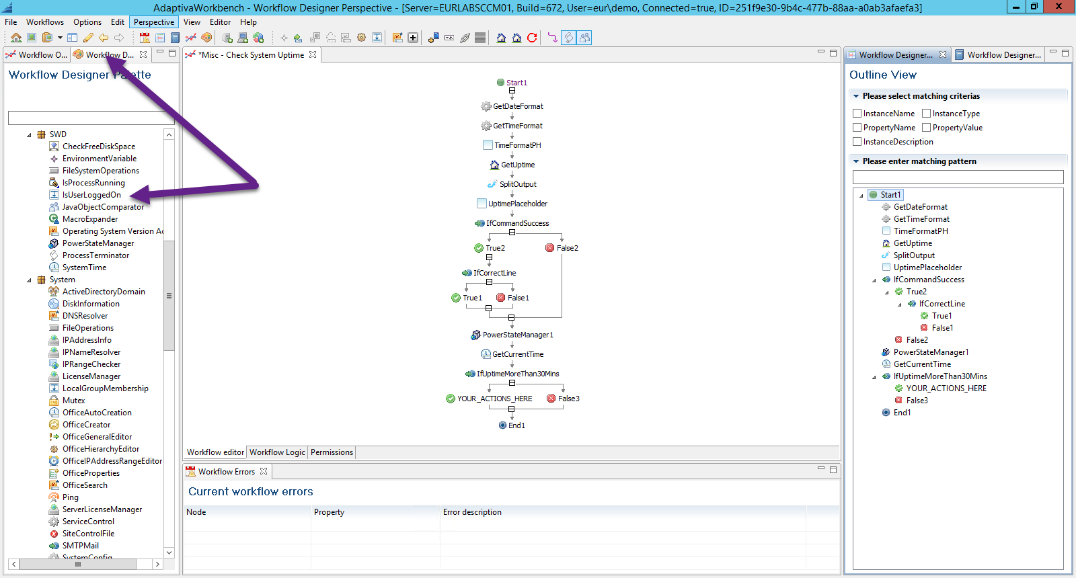This screenshot has width=1076, height=578.
Task: Select the End1 node on canvas
Action: [512, 425]
